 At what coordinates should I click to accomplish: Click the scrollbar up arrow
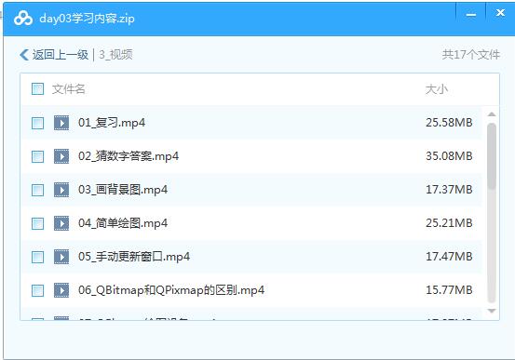point(492,114)
